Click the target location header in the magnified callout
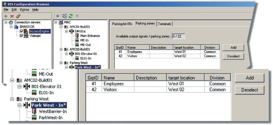The width and height of the screenshot is (273, 125). click(185, 78)
